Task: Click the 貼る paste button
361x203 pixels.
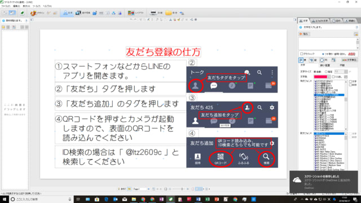Action: point(304,34)
